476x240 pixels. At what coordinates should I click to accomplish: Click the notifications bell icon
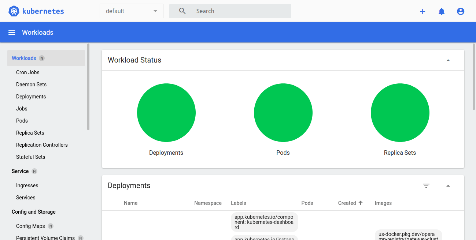point(442,11)
